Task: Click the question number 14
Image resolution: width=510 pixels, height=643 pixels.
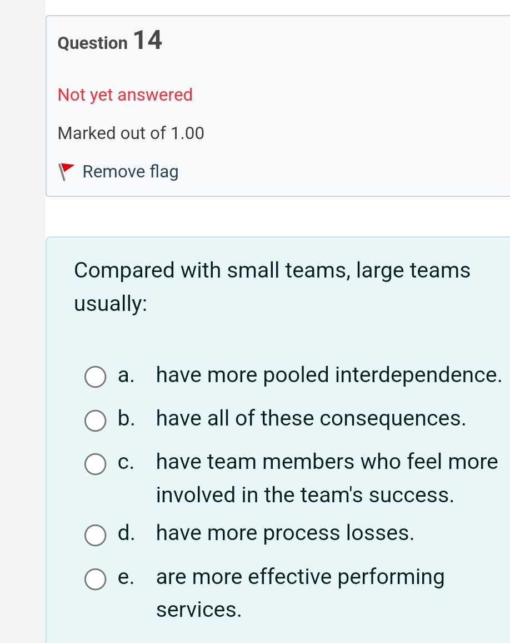Action: click(148, 41)
